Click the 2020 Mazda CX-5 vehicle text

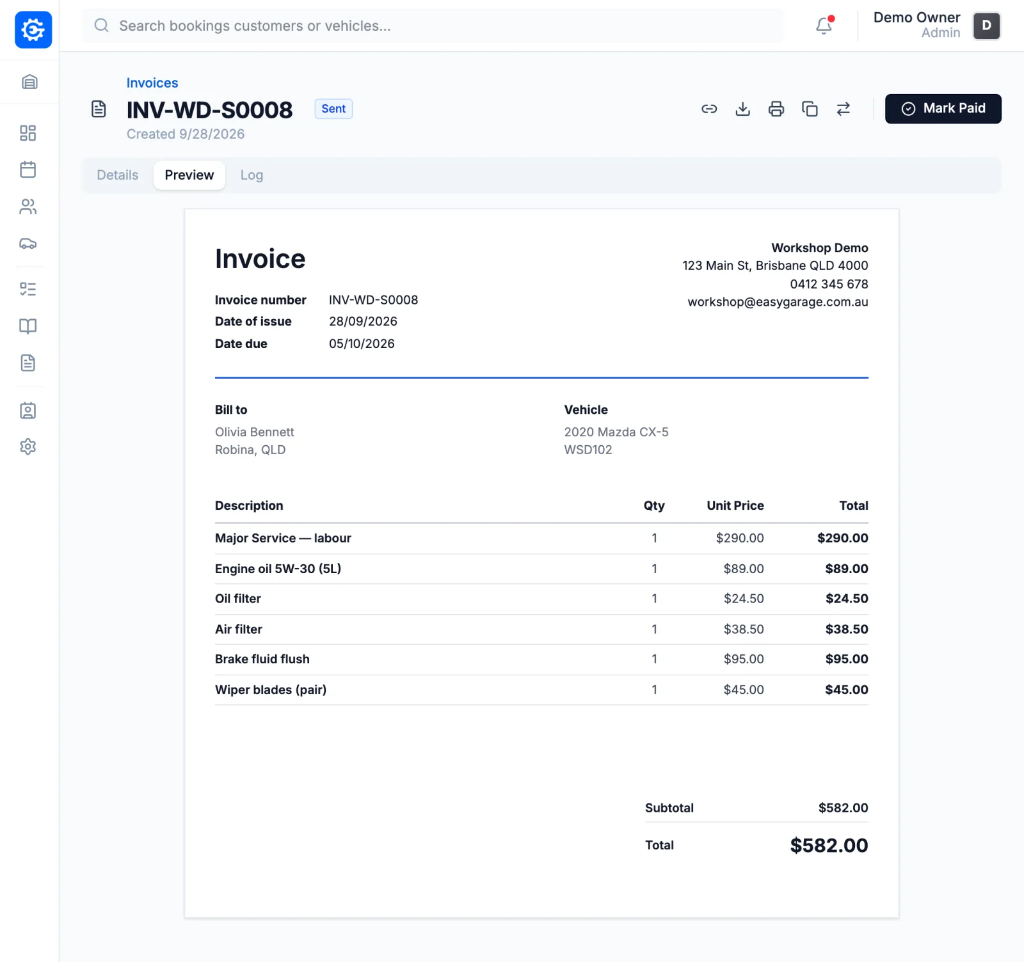[x=616, y=432]
